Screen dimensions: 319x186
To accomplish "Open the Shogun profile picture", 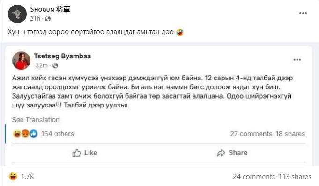I will (x=17, y=14).
